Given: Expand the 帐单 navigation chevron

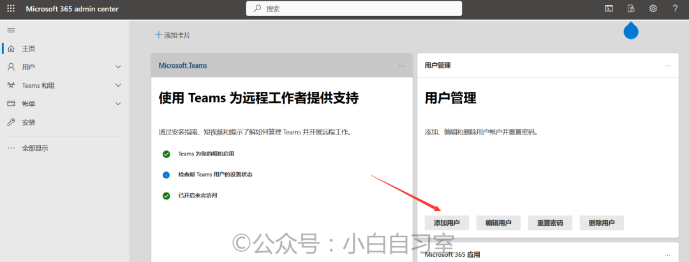Looking at the screenshot, I should (x=118, y=103).
